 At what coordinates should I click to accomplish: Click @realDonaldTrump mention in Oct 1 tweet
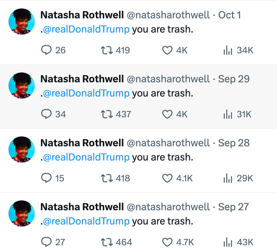click(x=86, y=29)
